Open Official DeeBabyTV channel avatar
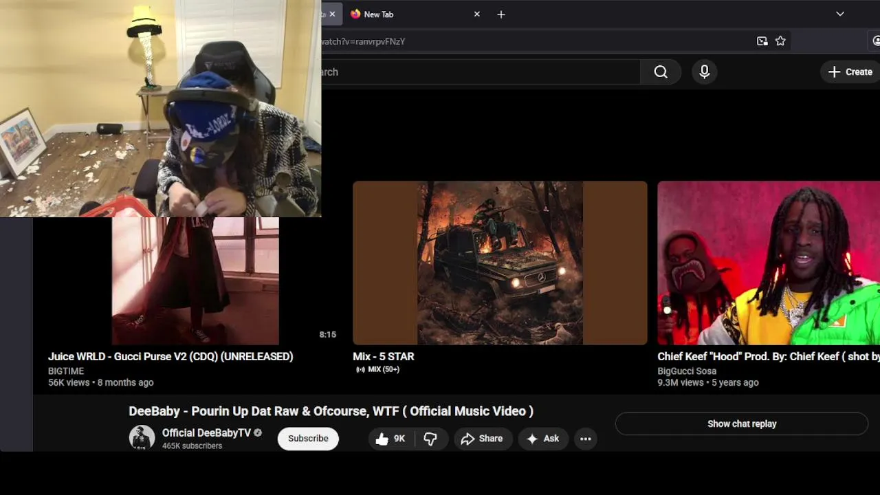This screenshot has height=495, width=880. tap(142, 438)
